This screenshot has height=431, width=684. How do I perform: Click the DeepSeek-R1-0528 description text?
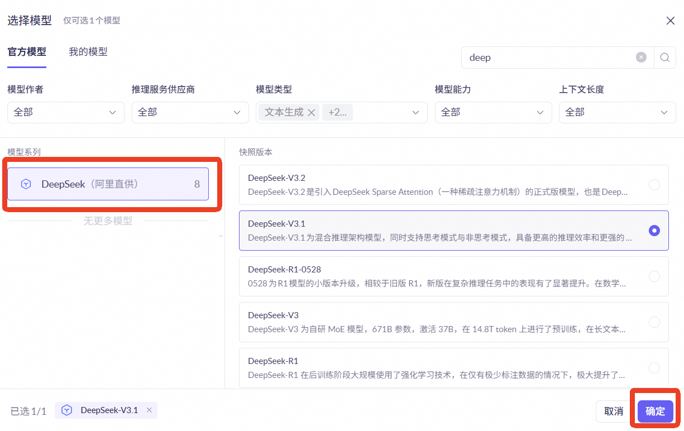[437, 283]
